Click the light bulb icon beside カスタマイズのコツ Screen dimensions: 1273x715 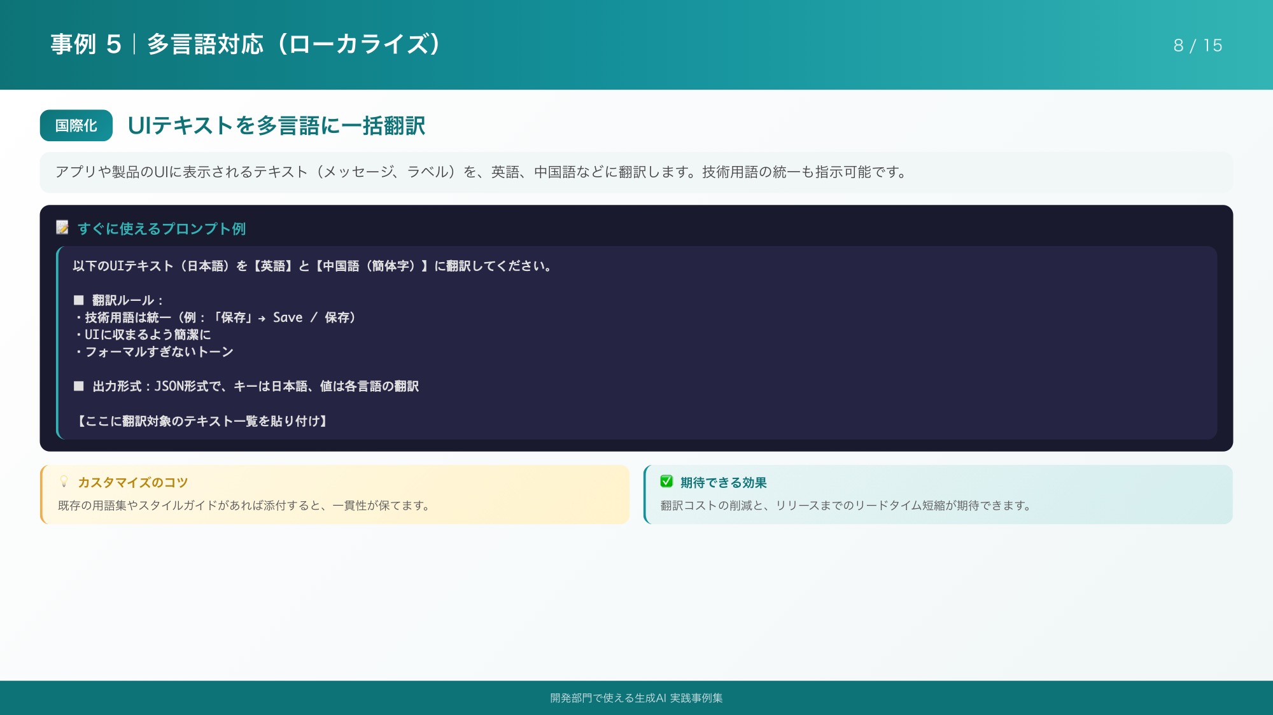tap(64, 482)
